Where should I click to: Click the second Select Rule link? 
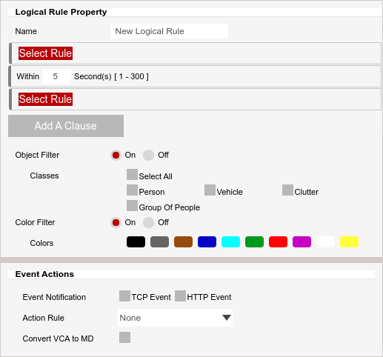coord(45,99)
